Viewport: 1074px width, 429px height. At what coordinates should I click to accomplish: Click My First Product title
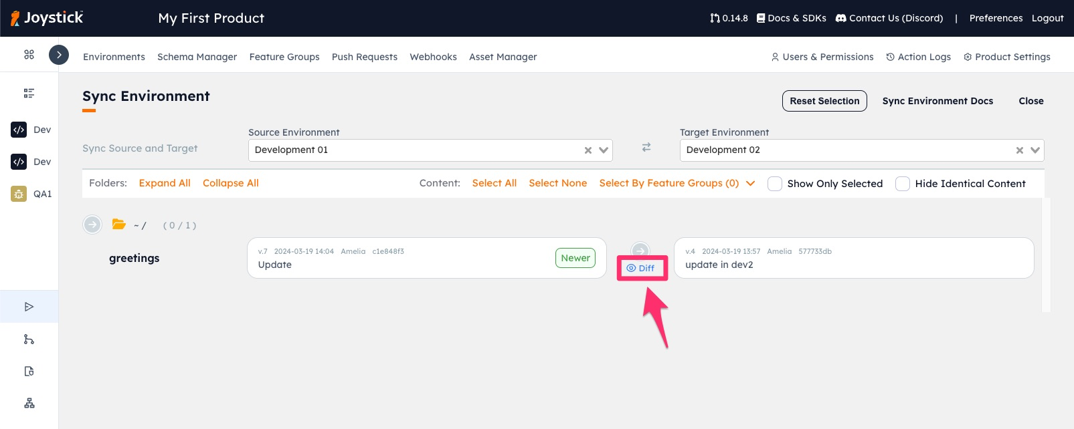pyautogui.click(x=211, y=18)
